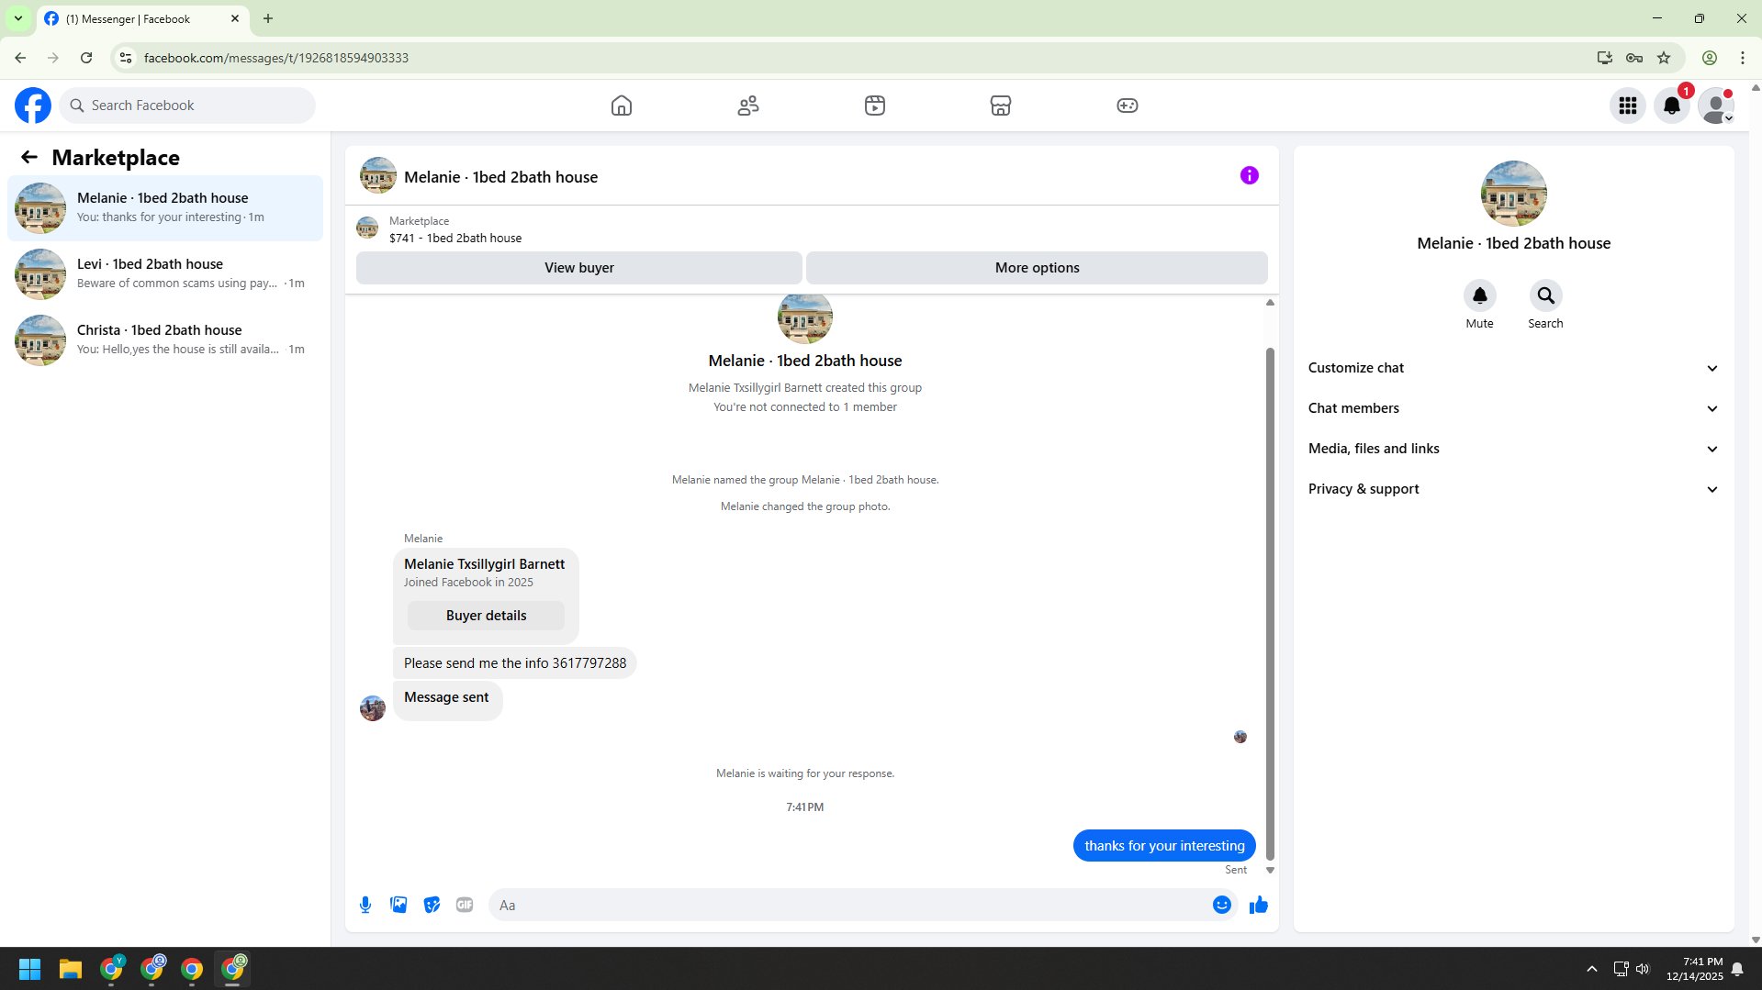Choose a GIF icon
Screen dimensions: 1762x990
coord(465,905)
